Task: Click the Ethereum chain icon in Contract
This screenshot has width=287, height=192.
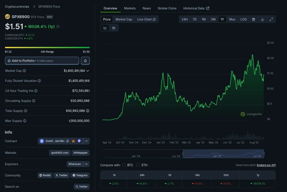Action: pos(42,141)
